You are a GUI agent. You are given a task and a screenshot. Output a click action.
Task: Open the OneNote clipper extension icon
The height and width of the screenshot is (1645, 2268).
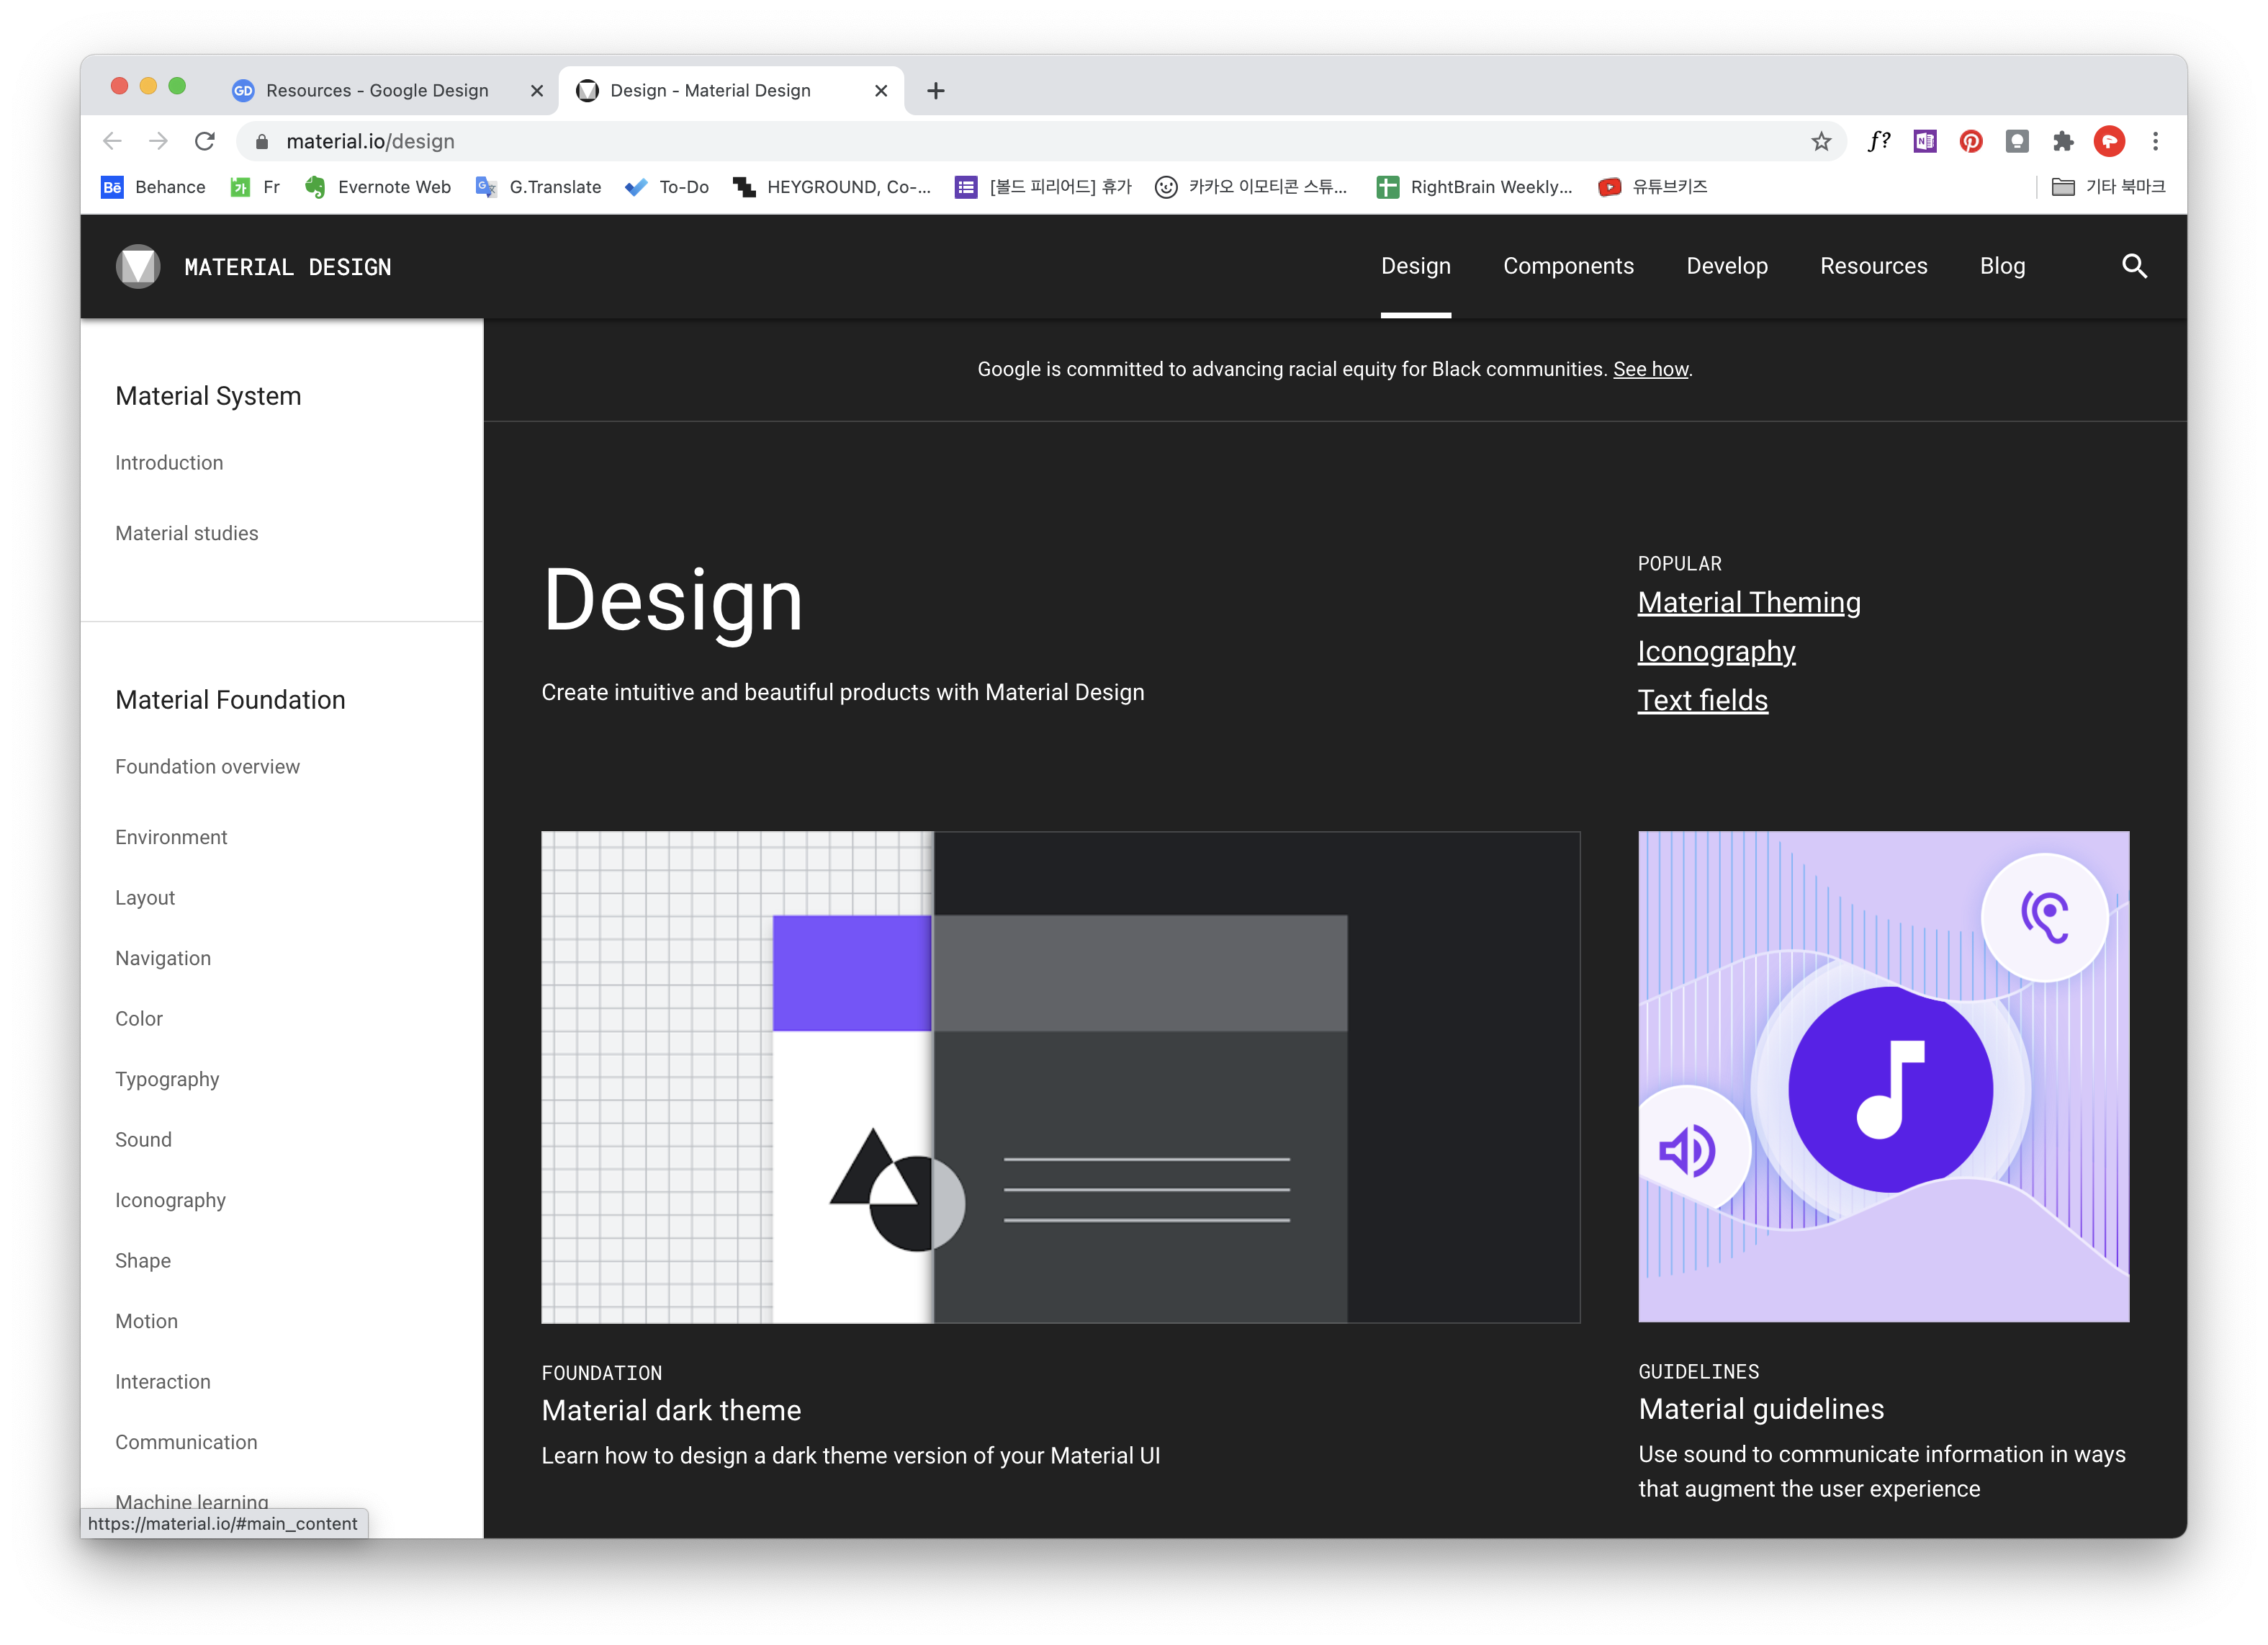[x=1924, y=141]
